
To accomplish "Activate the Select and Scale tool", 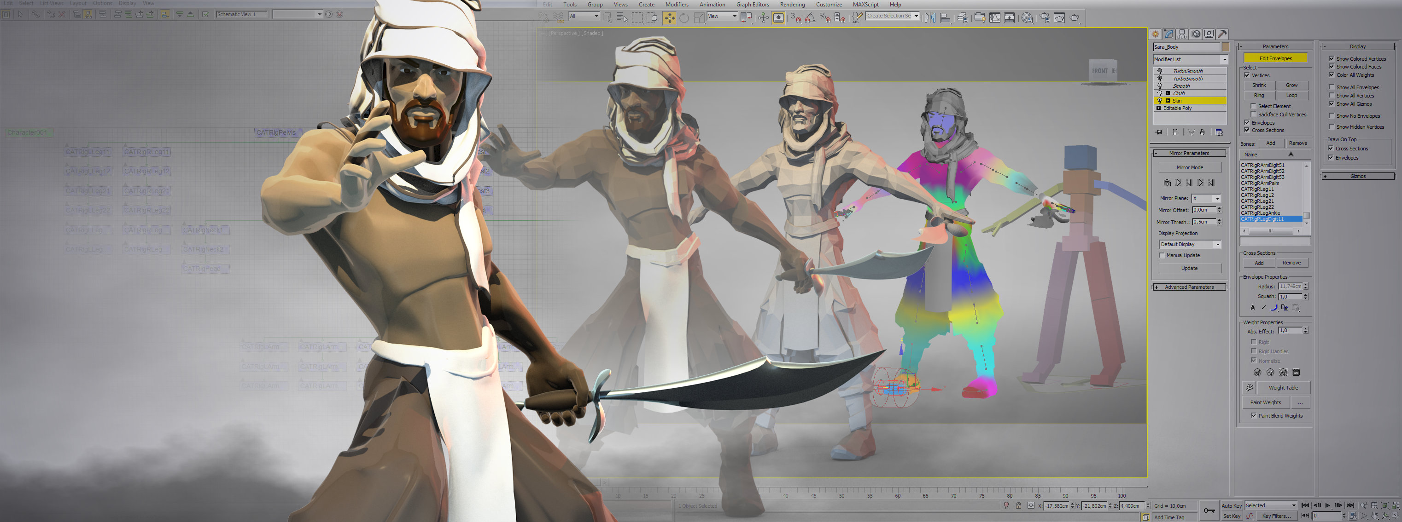I will (699, 18).
